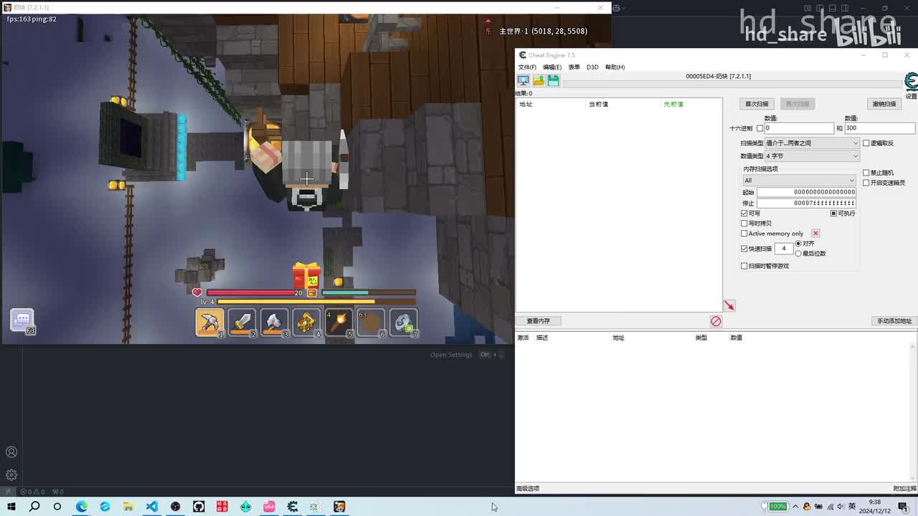
Task: Click the red gift box in game
Action: point(306,275)
